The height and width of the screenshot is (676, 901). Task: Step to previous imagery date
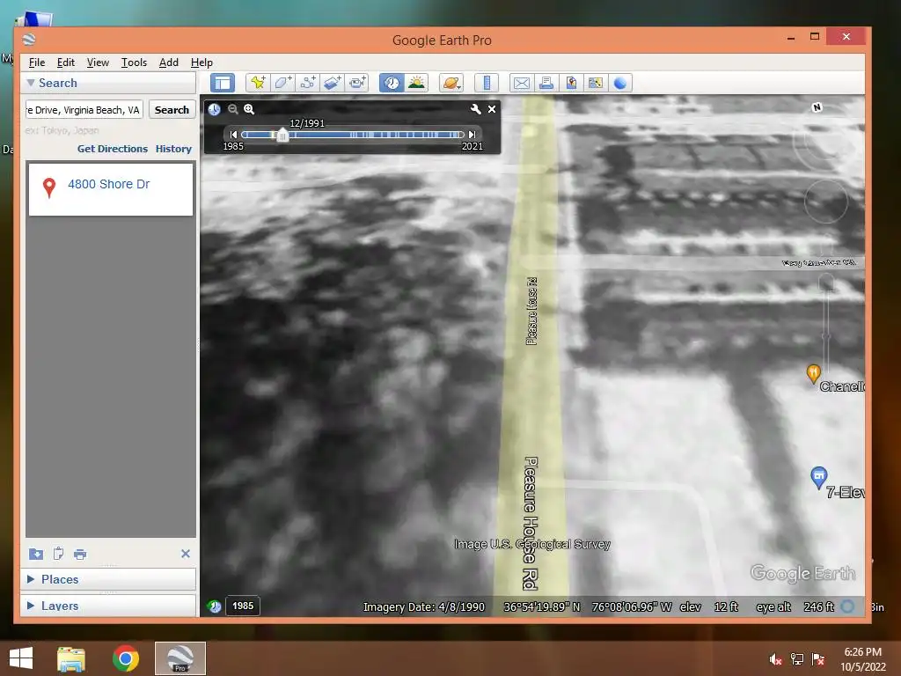coord(233,135)
